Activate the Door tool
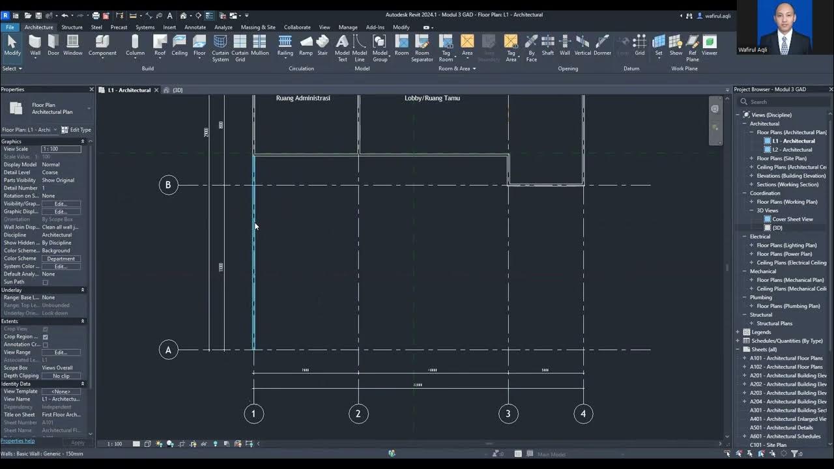Viewport: 834px width, 469px height. 53,46
